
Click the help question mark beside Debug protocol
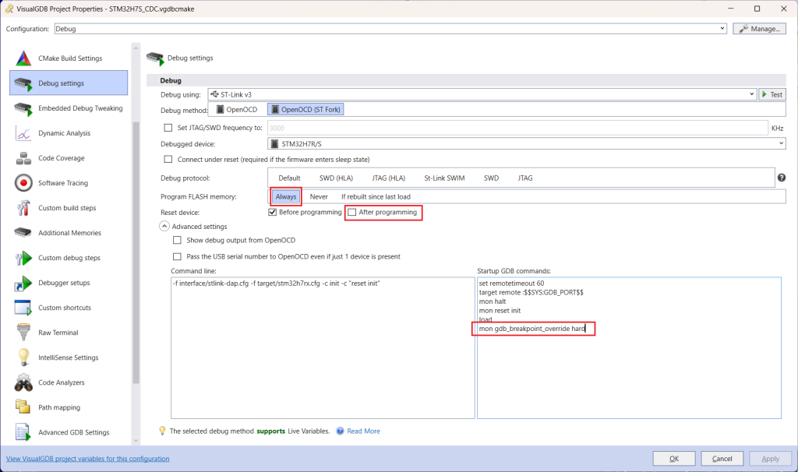tap(782, 178)
